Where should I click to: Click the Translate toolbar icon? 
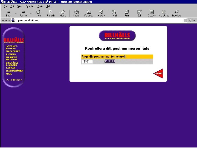click(176, 13)
